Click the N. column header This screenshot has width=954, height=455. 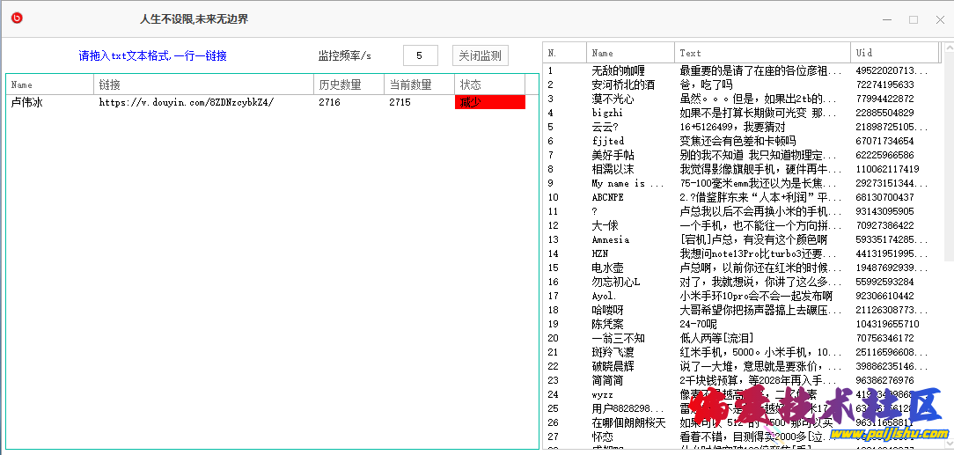[564, 53]
